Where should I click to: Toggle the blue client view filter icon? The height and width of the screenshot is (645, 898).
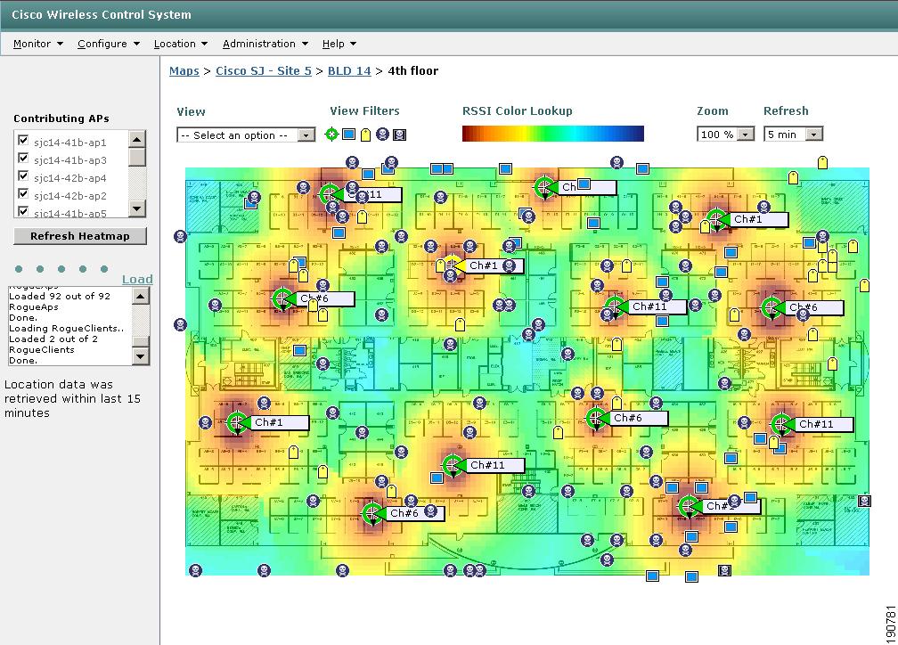pyautogui.click(x=348, y=134)
